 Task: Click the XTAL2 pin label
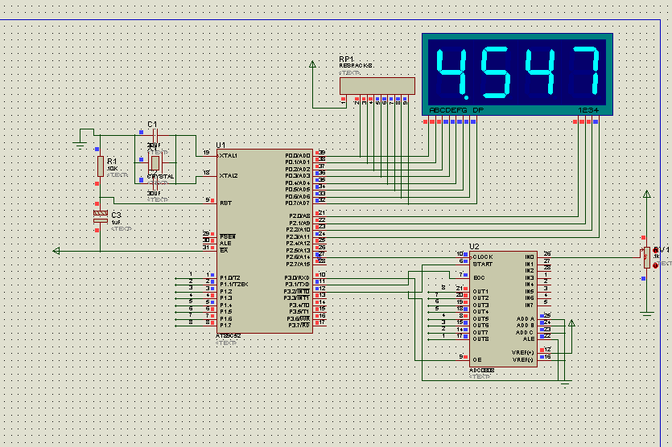[229, 175]
